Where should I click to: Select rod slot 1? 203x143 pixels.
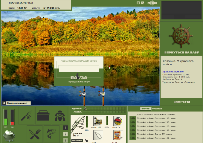(x=65, y=128)
